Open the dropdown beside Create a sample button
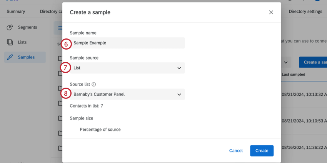This screenshot has height=163, width=327. point(285,62)
